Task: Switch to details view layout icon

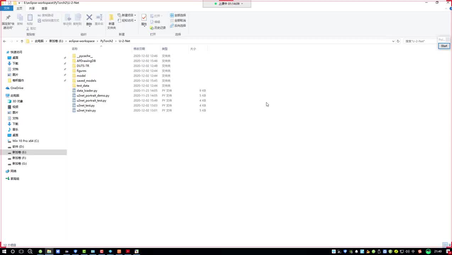Action: tap(445, 245)
